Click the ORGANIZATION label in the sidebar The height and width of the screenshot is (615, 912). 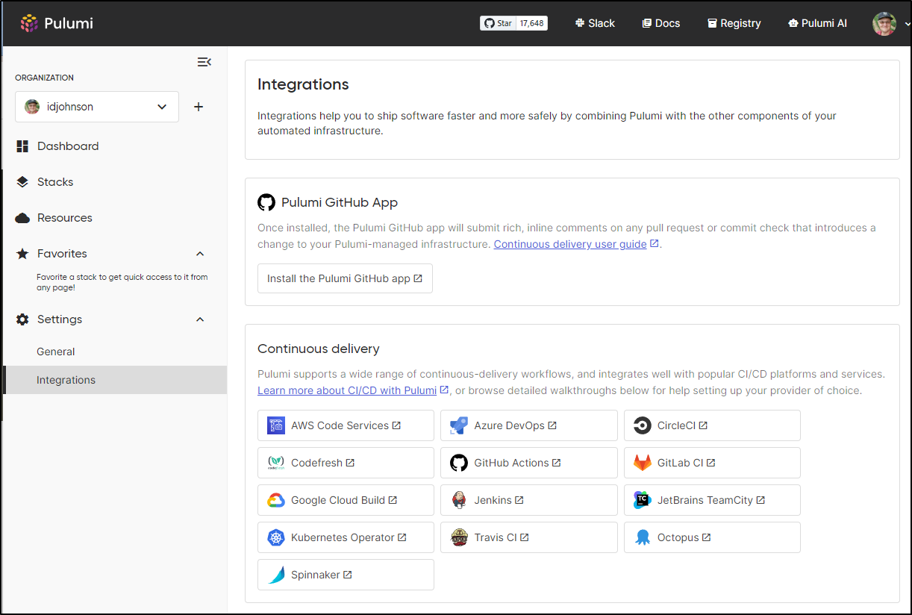[x=44, y=78]
